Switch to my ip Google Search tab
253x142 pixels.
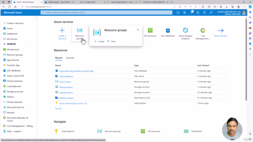pos(91,2)
